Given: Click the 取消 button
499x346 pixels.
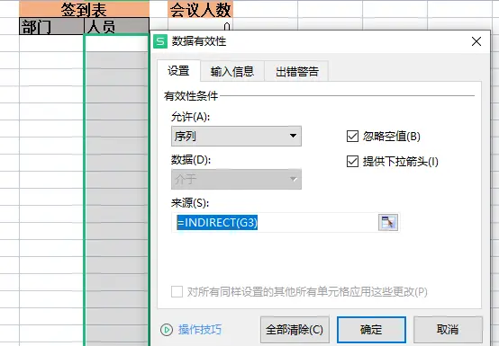Looking at the screenshot, I should pyautogui.click(x=448, y=330).
